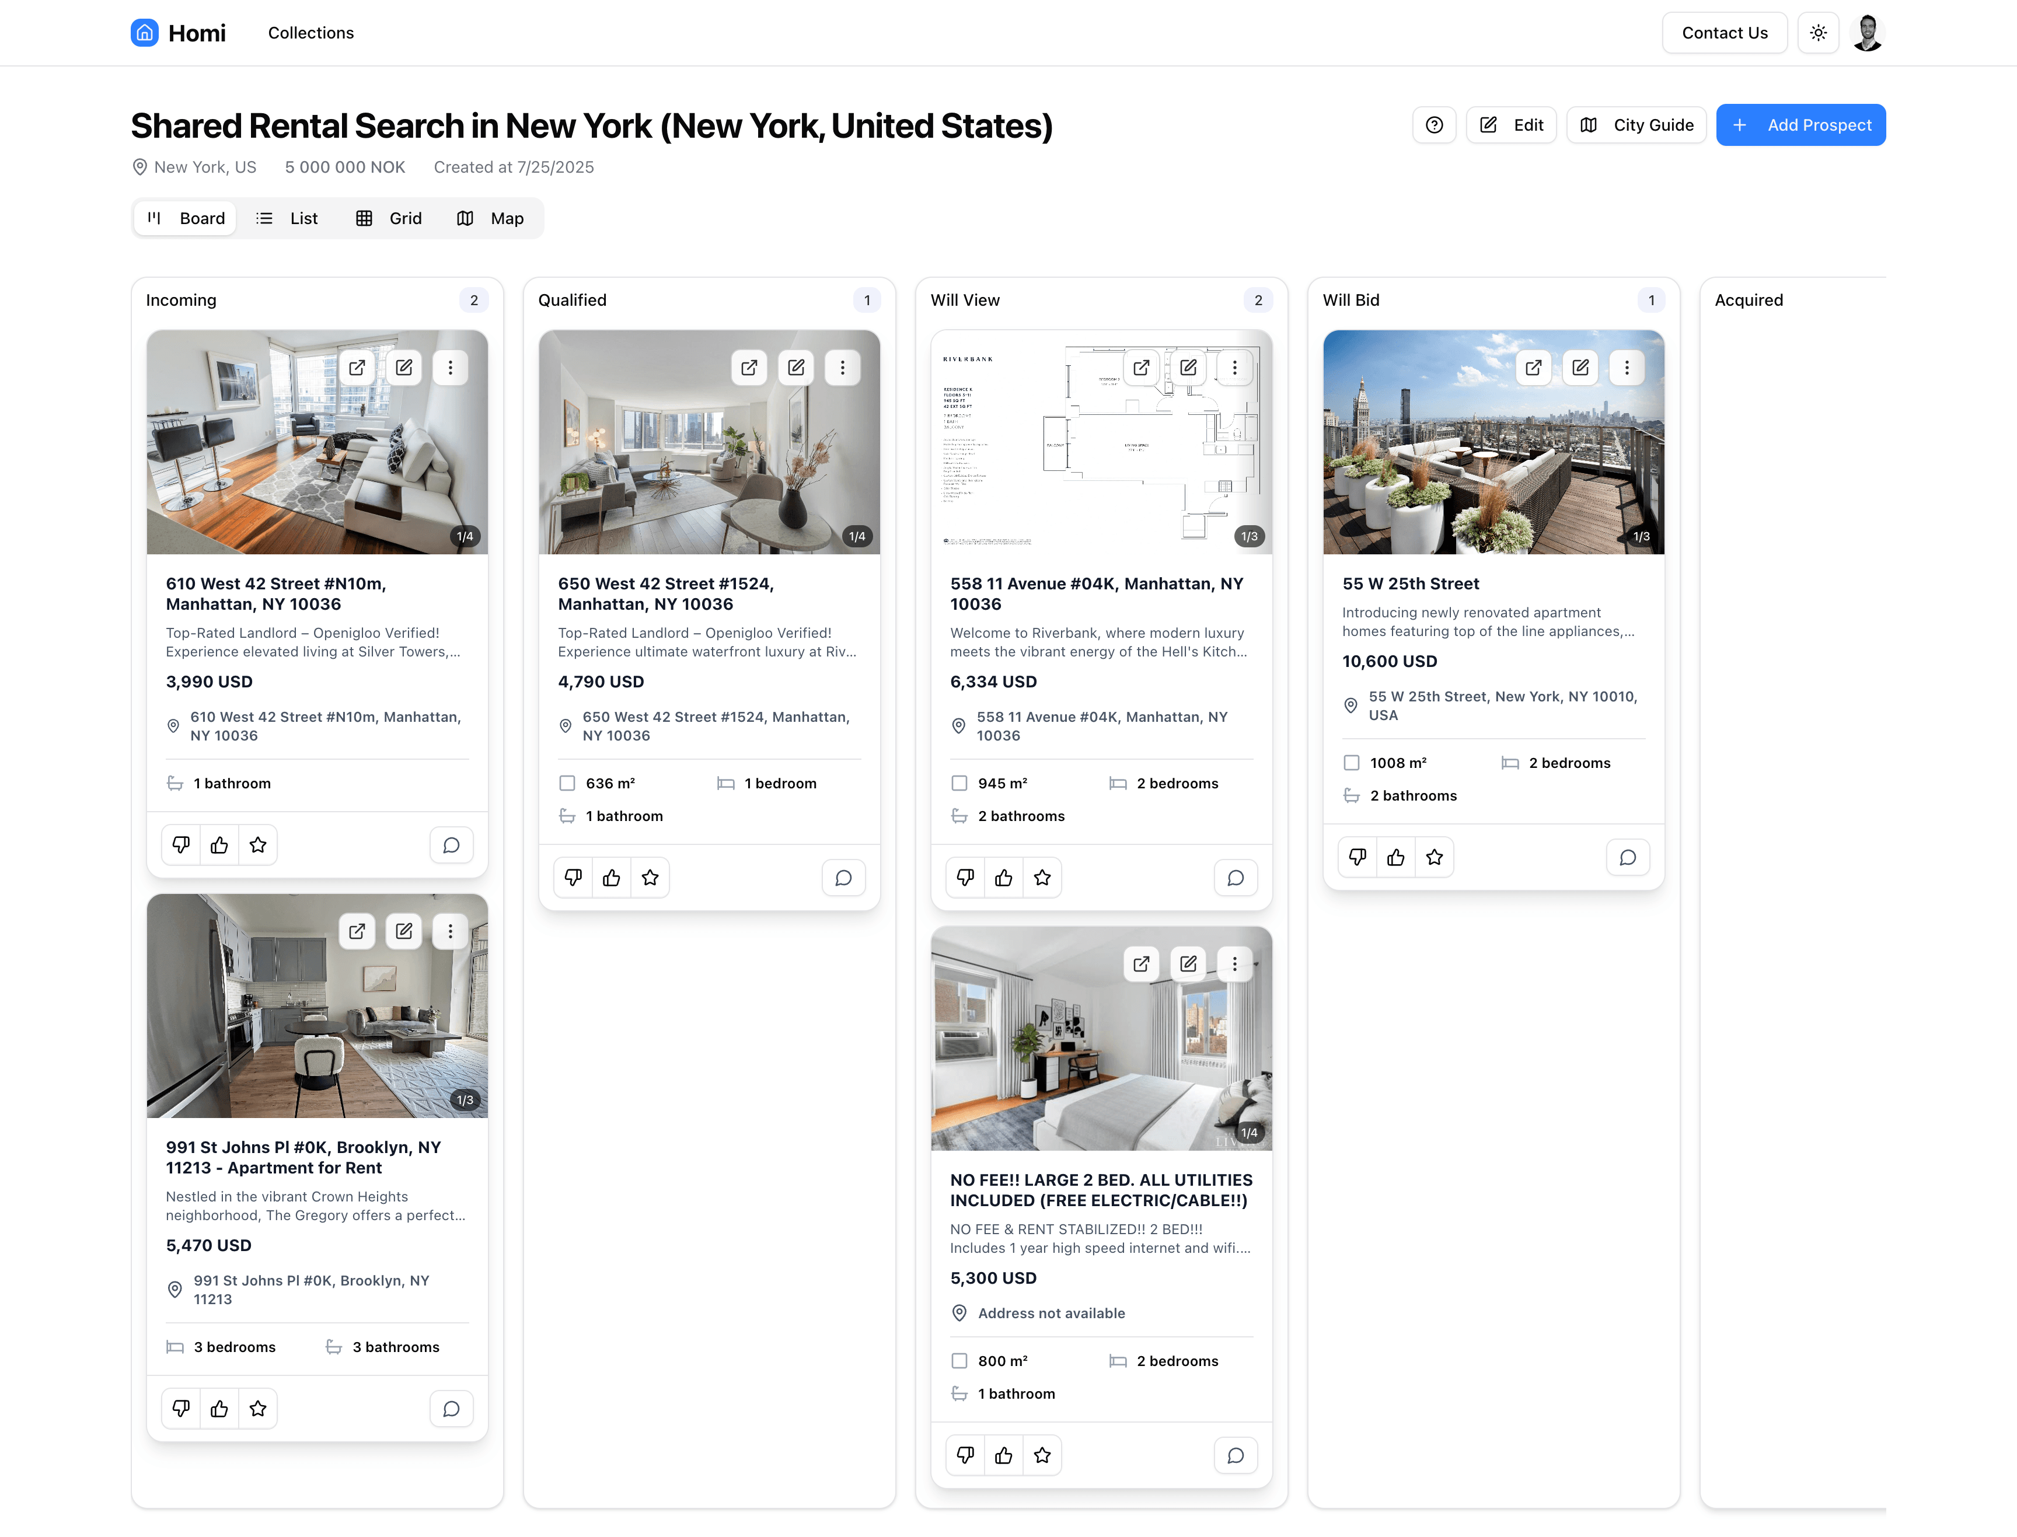Open the help icon beside Edit button
This screenshot has height=1537, width=2017.
[x=1434, y=124]
